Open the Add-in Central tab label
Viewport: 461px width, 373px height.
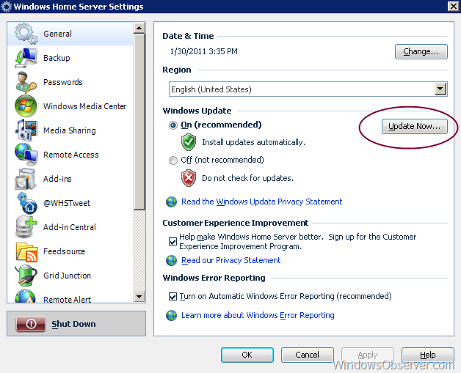(x=70, y=227)
